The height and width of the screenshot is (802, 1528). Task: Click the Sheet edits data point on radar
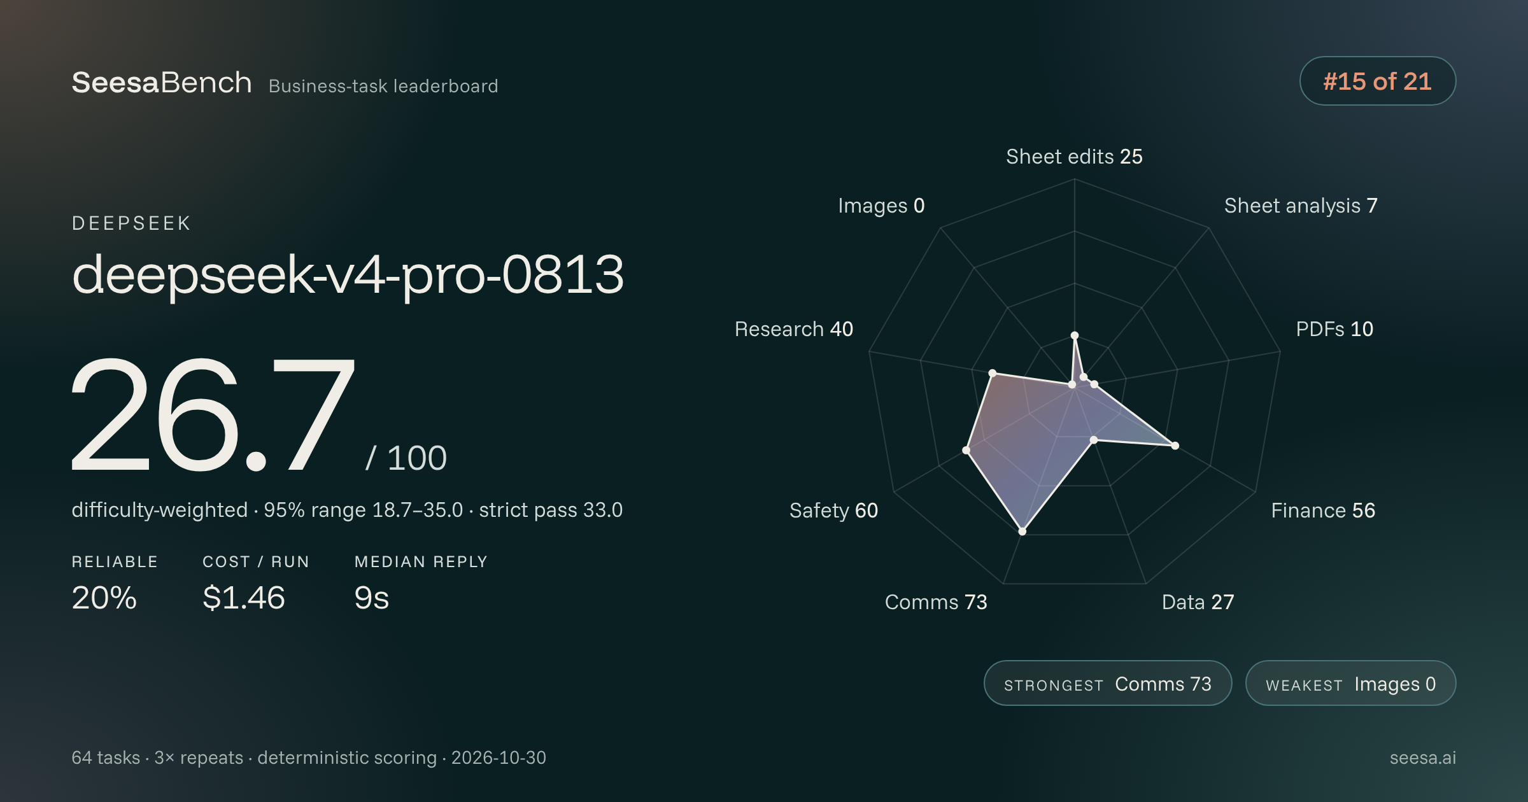pos(1075,335)
